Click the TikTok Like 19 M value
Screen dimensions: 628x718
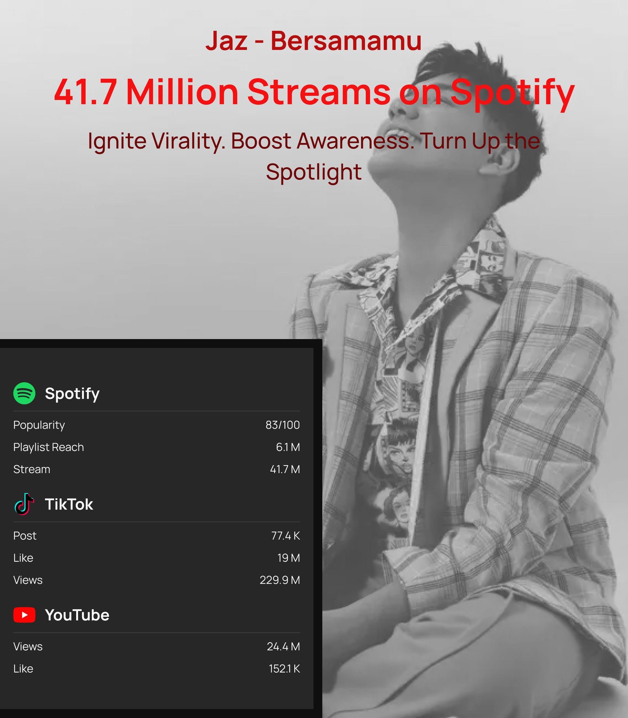coord(289,558)
